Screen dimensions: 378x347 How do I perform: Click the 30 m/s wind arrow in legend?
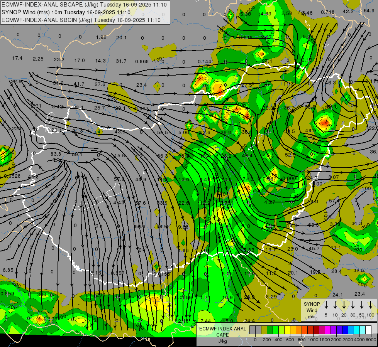pyautogui.click(x=353, y=305)
